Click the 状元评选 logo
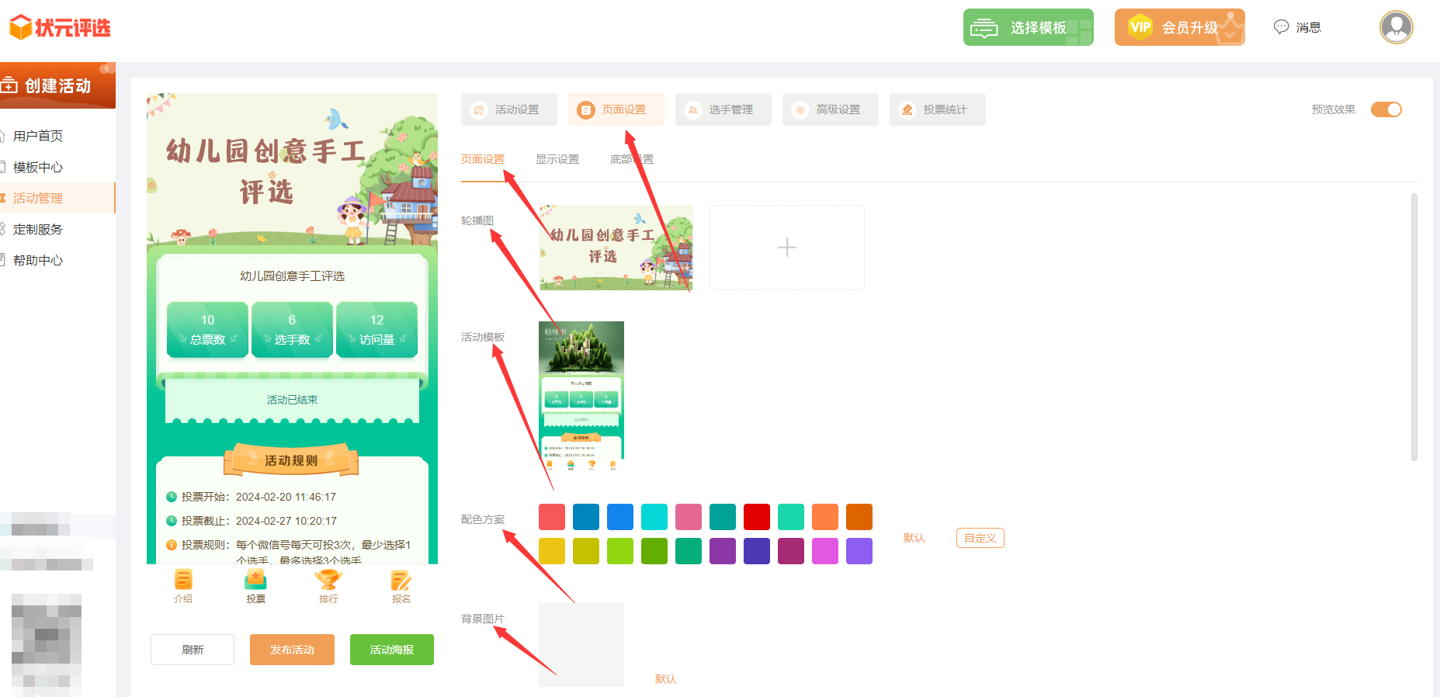This screenshot has width=1440, height=697. pyautogui.click(x=60, y=27)
